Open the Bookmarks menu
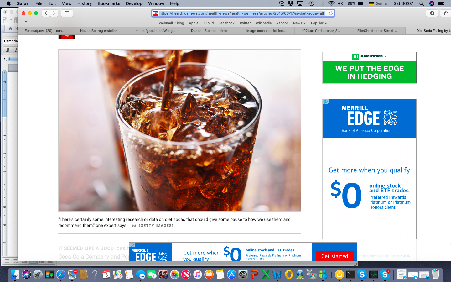Viewport: 451px width, 282px height. tap(109, 3)
